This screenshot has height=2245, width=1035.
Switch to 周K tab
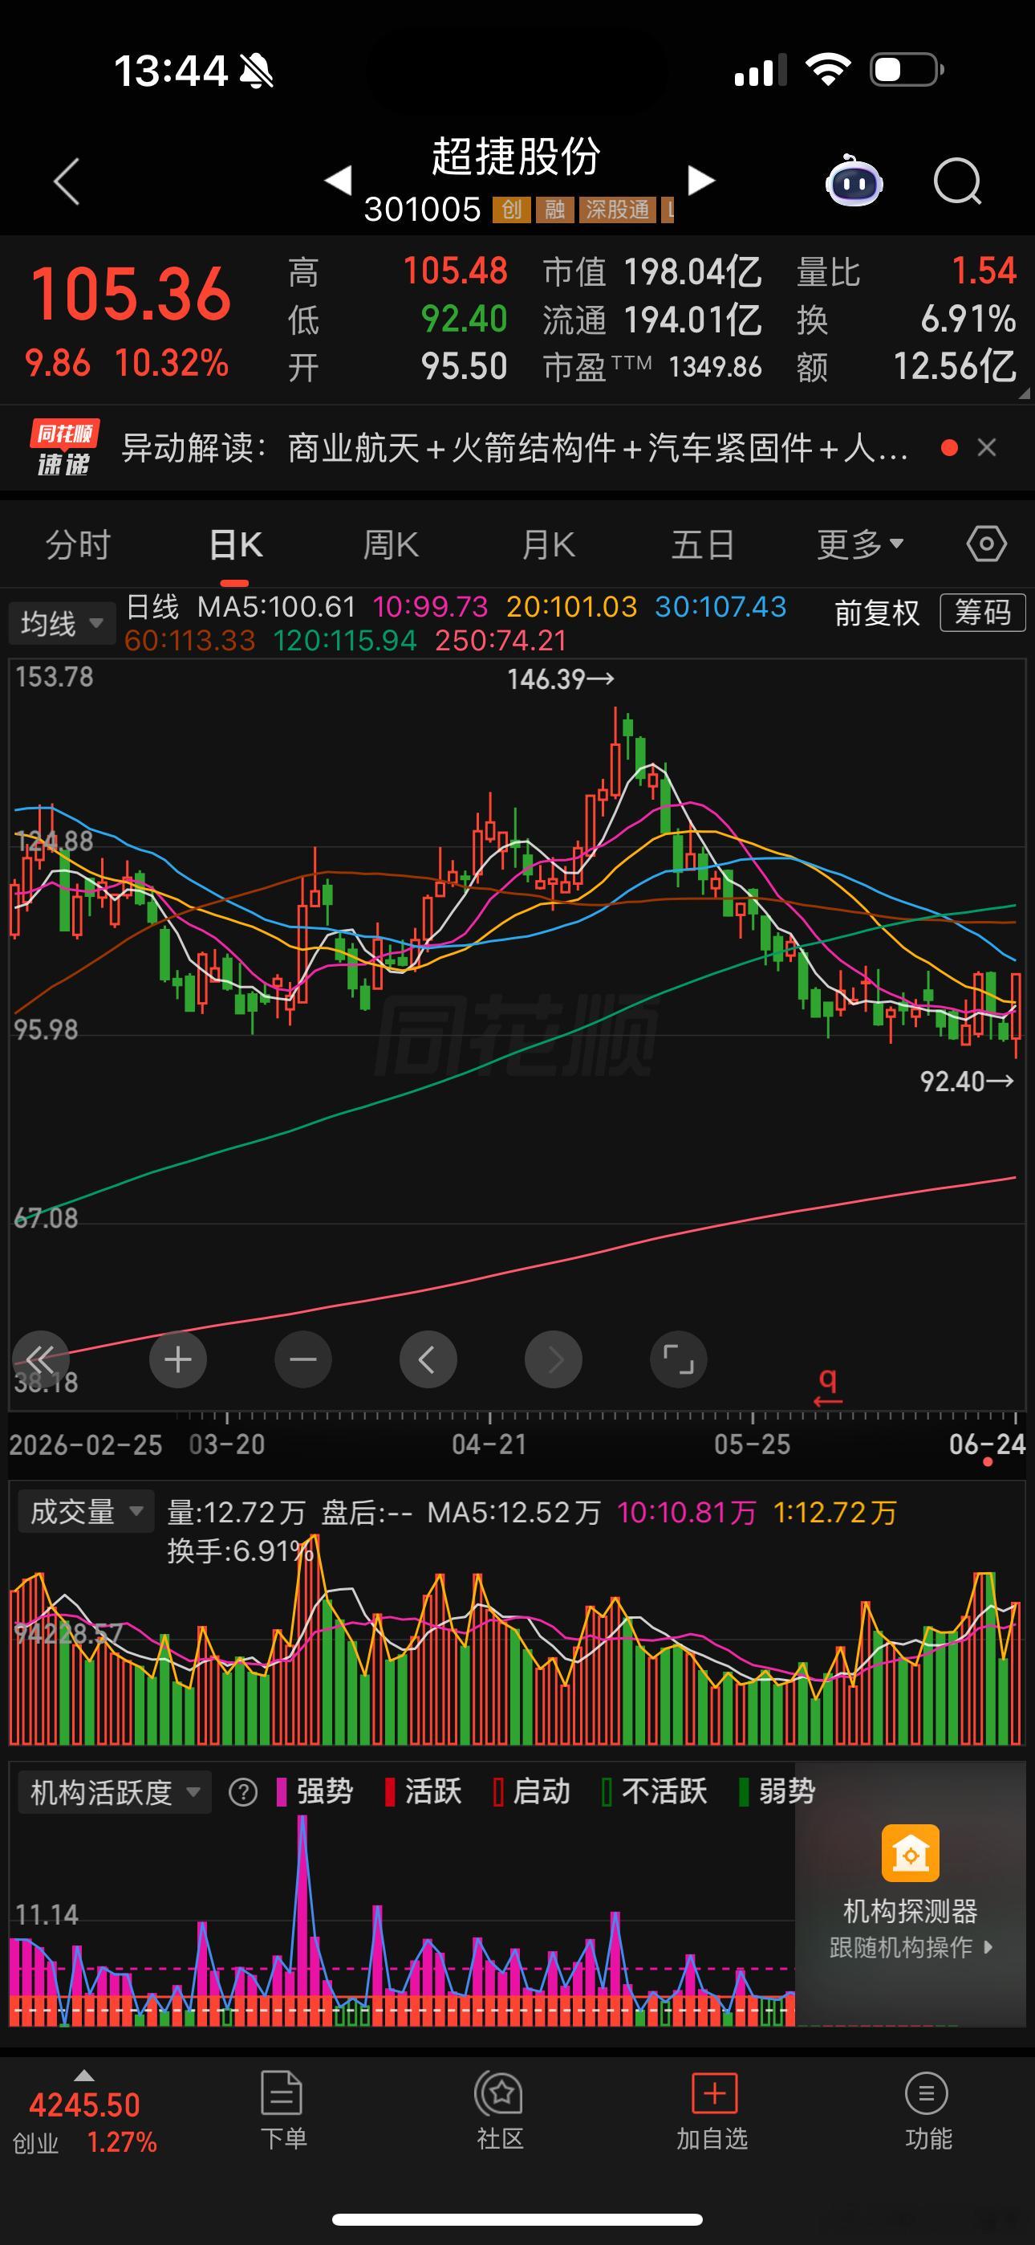coord(390,544)
